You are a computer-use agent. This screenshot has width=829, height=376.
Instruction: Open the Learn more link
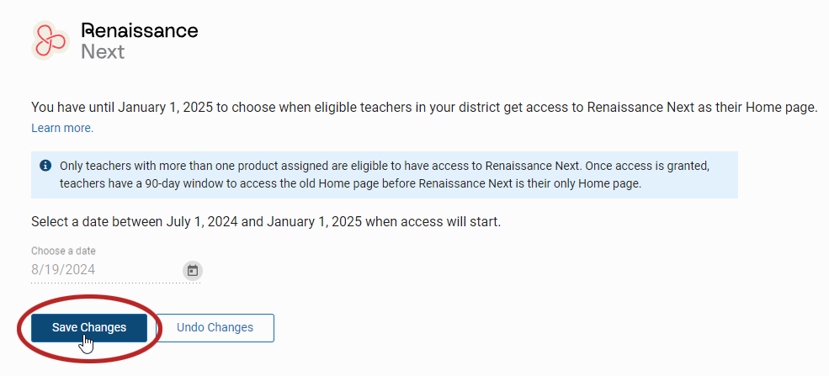[x=62, y=129]
